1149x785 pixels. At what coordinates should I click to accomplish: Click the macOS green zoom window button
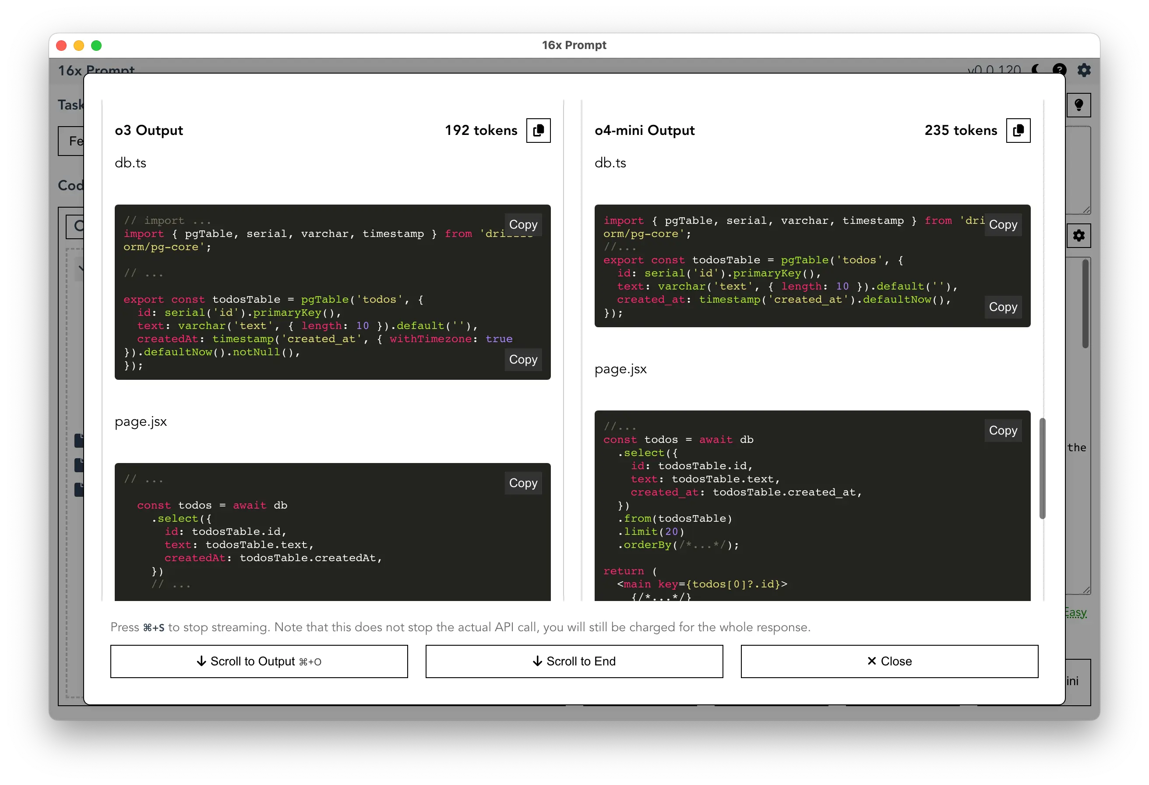click(96, 46)
